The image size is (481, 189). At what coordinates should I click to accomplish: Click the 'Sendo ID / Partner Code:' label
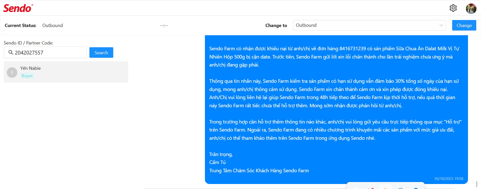point(29,43)
